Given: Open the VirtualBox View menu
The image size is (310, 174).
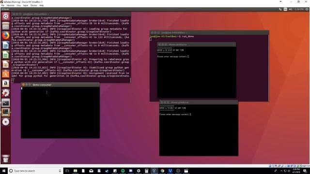Looking at the screenshot, I should (x=18, y=5).
